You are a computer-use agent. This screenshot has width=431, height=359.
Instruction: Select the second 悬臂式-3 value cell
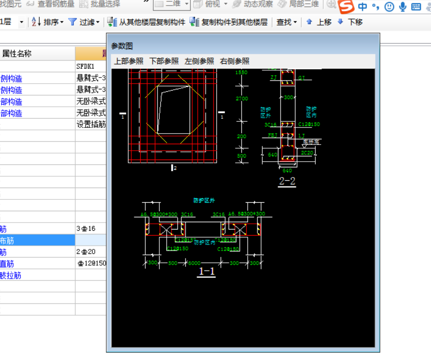(91, 90)
